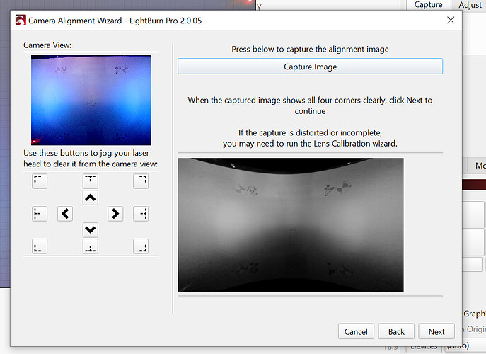The height and width of the screenshot is (354, 486).
Task: Jog laser head to top-left corner
Action: [x=40, y=181]
